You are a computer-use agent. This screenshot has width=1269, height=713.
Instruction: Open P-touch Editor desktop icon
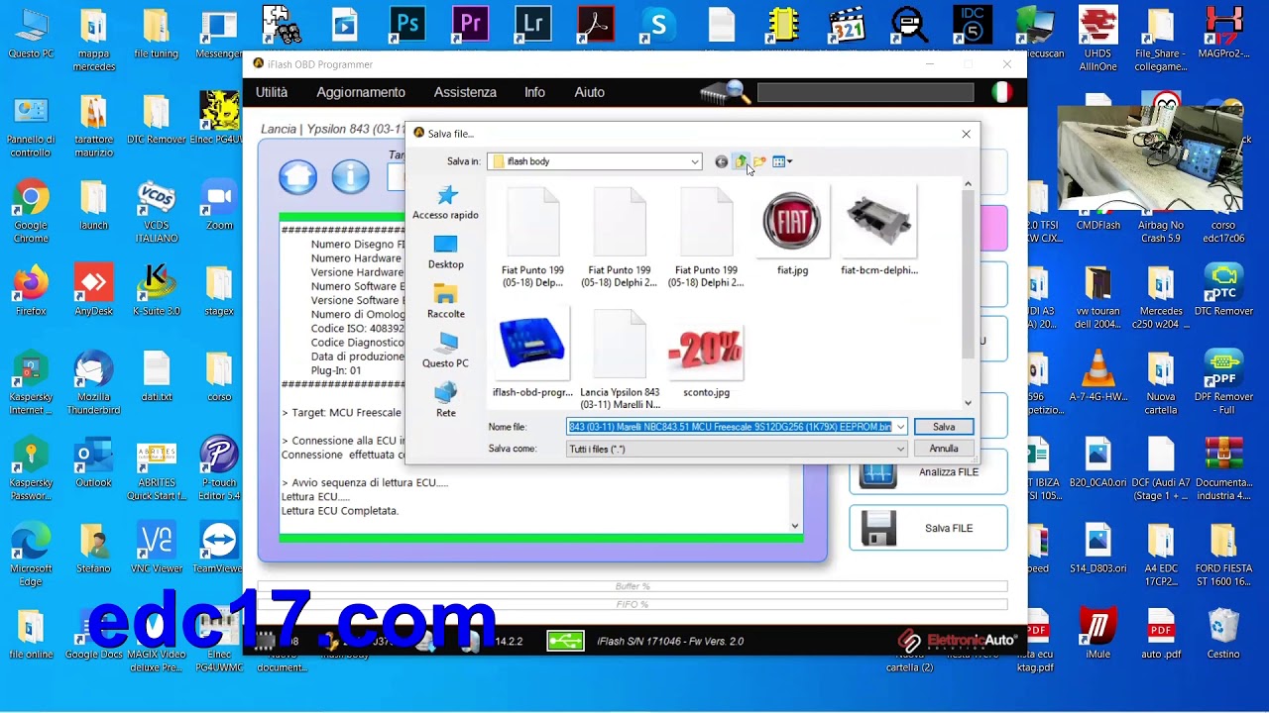pyautogui.click(x=219, y=468)
